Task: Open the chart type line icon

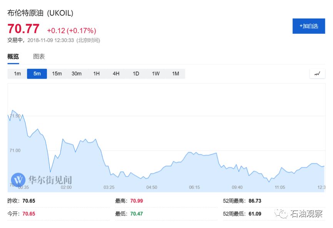Action: coord(317,74)
